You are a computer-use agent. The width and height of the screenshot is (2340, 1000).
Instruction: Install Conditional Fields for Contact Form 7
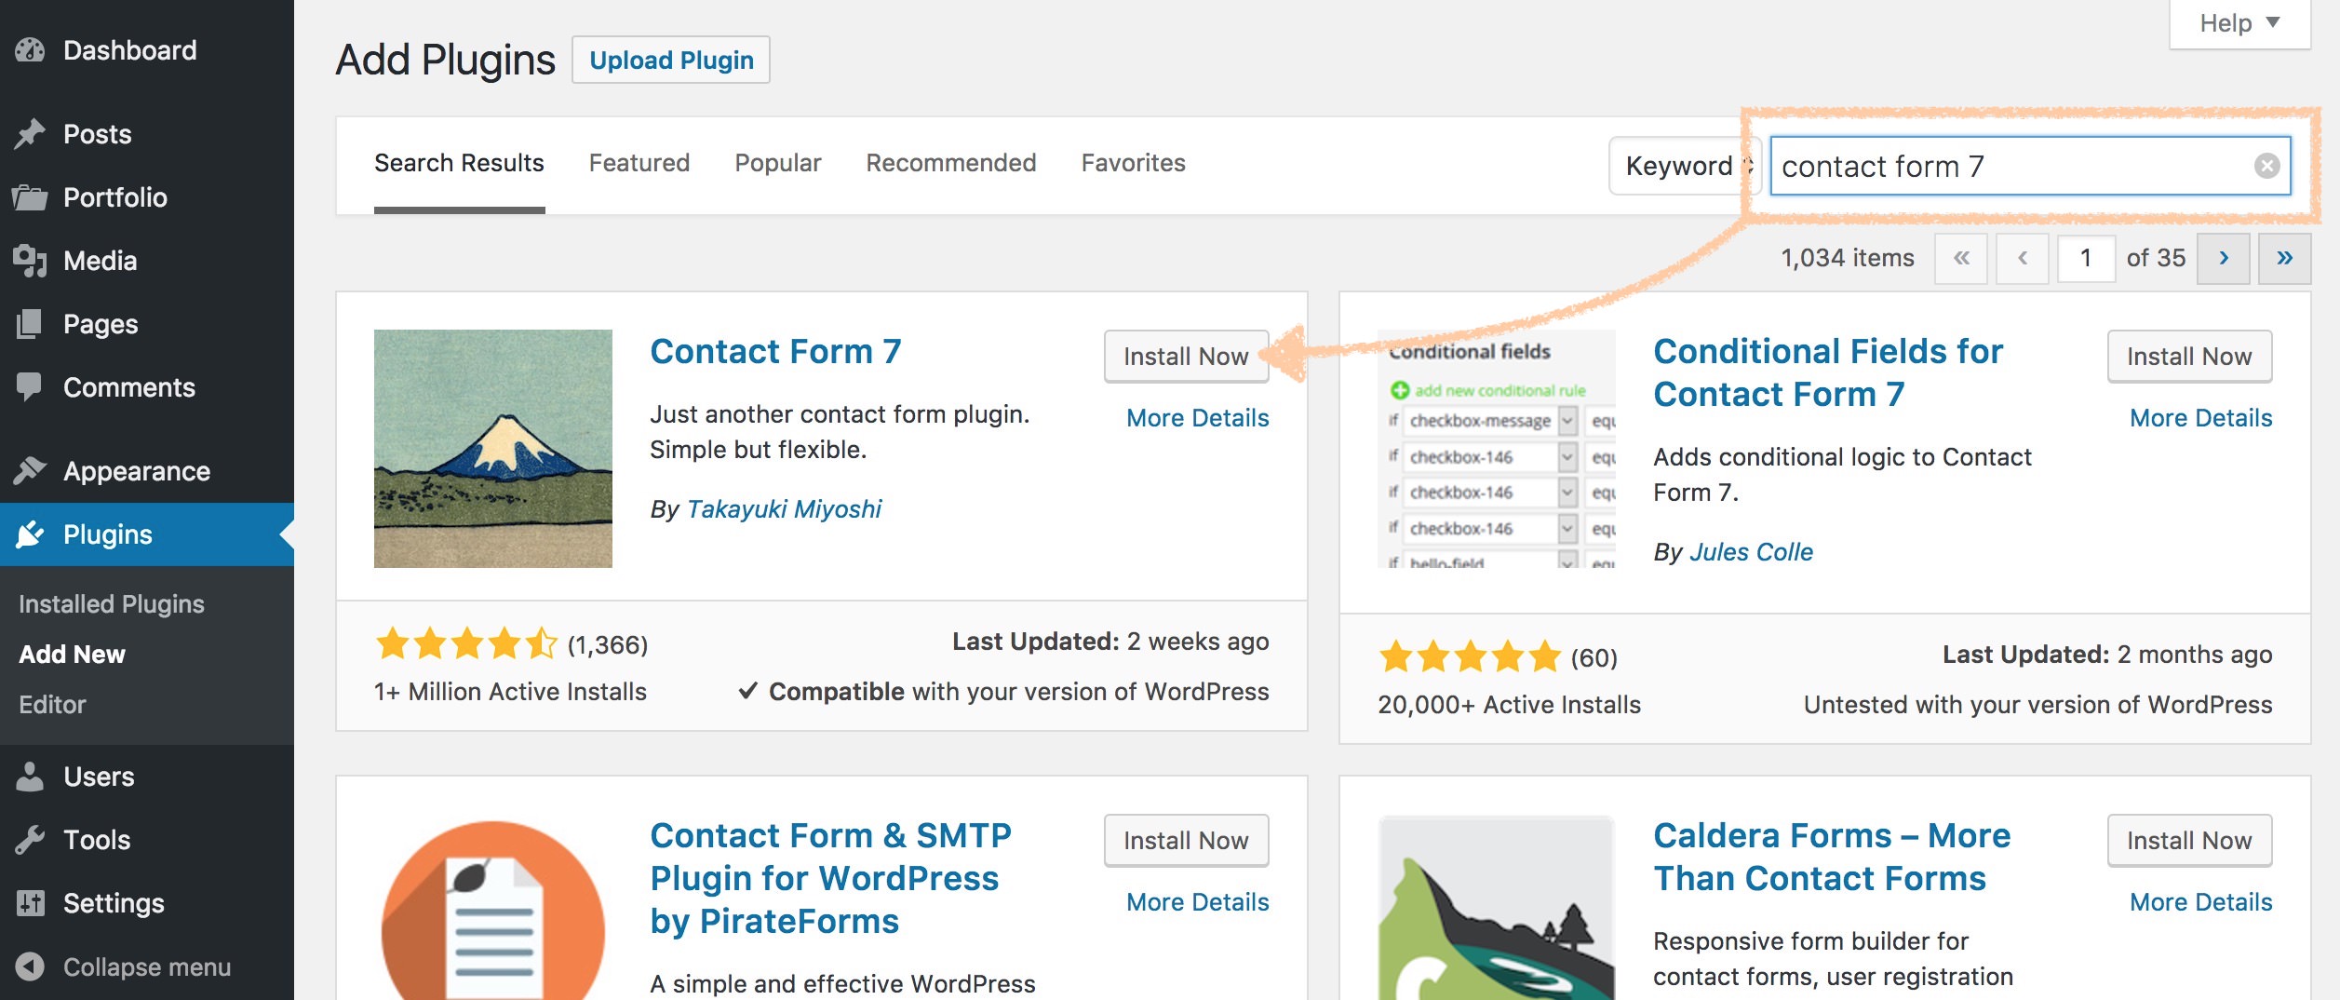pos(2189,357)
